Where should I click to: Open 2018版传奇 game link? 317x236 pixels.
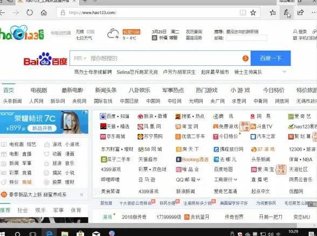coord(134,217)
